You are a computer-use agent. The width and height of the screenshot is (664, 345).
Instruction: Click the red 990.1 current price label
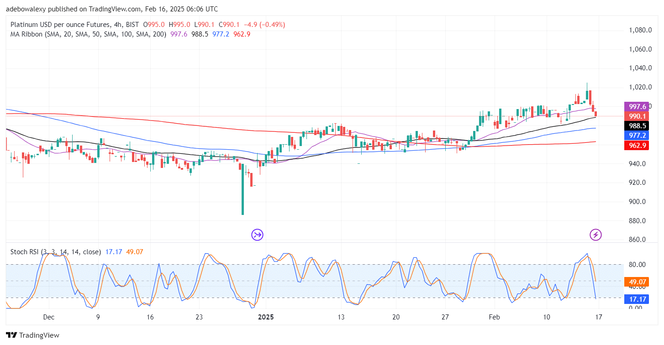tap(636, 116)
